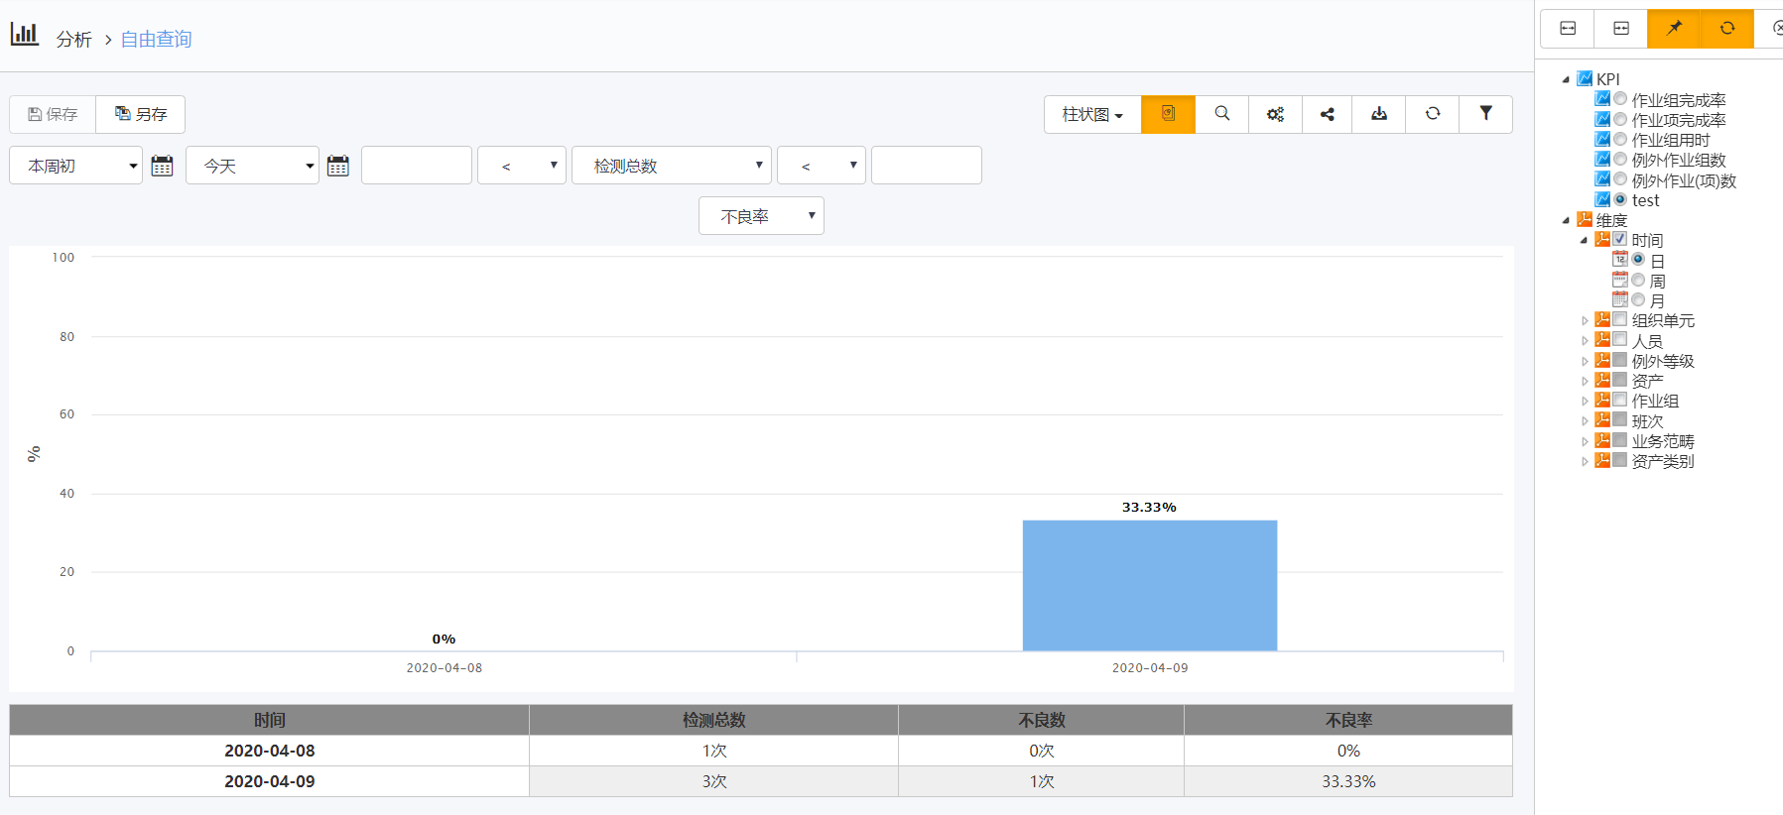Expand the 人员 dimension tree node

[x=1585, y=341]
